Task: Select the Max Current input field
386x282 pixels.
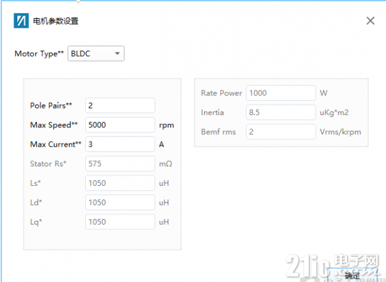Action: (120, 144)
